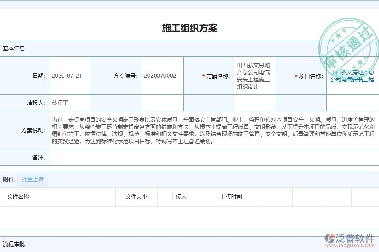The image size is (379, 252).
Task: Open the 批量上传 batch upload button
Action: click(x=32, y=179)
